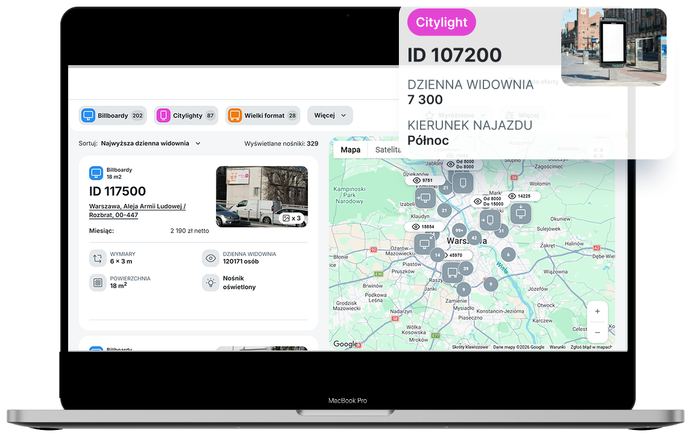Select billboard marker below the 14225 label

(520, 213)
